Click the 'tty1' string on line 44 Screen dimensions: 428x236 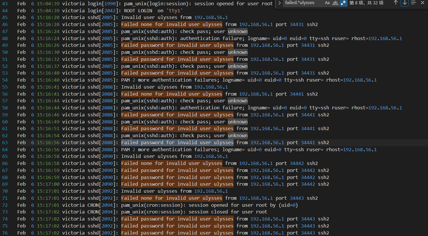pos(174,11)
